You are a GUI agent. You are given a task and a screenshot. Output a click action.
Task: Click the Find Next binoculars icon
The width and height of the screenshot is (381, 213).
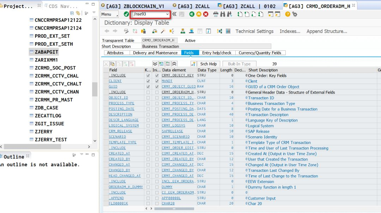[229, 14]
